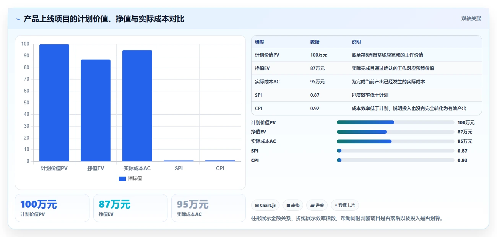Screen dimensions: 497x237
Task: Click the 数据 table column header
Action: pos(315,42)
